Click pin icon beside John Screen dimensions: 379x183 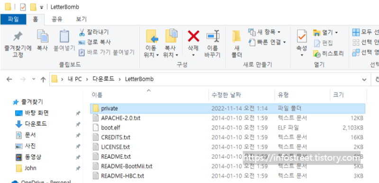click(78, 168)
